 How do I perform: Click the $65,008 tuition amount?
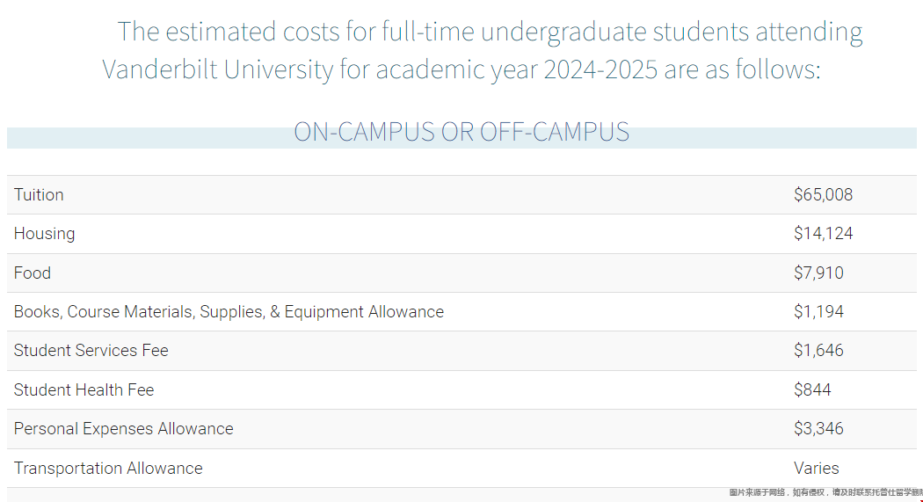[823, 195]
